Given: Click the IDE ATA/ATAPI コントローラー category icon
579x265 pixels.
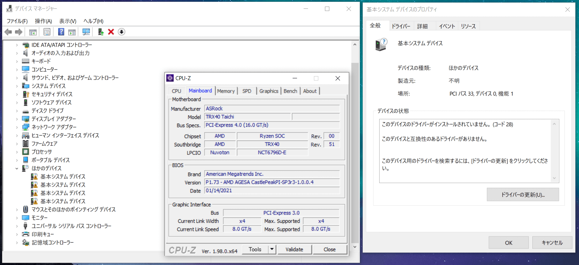Looking at the screenshot, I should (26, 45).
